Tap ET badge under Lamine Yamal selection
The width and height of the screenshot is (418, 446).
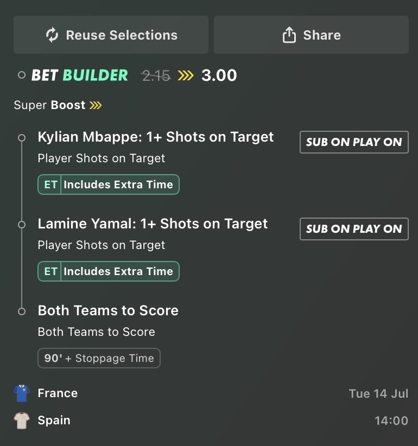pyautogui.click(x=50, y=271)
